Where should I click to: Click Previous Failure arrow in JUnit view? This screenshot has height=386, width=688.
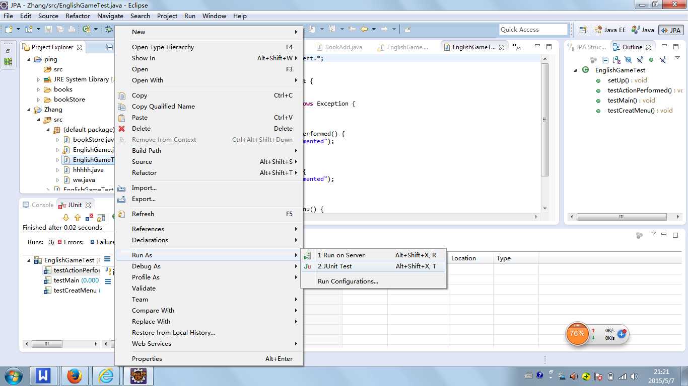pyautogui.click(x=78, y=218)
